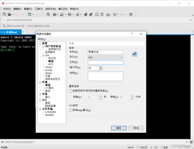
Task: Close the 新建会话属性 dialog
Action: click(141, 34)
